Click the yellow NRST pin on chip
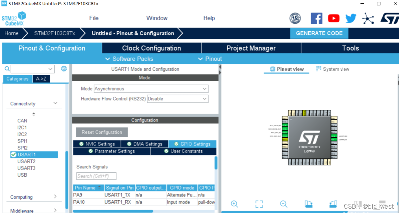This screenshot has width=399, height=213. tap(285, 140)
